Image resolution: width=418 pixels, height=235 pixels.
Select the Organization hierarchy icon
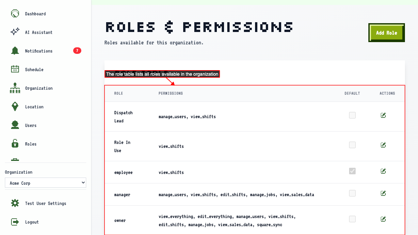pos(15,88)
